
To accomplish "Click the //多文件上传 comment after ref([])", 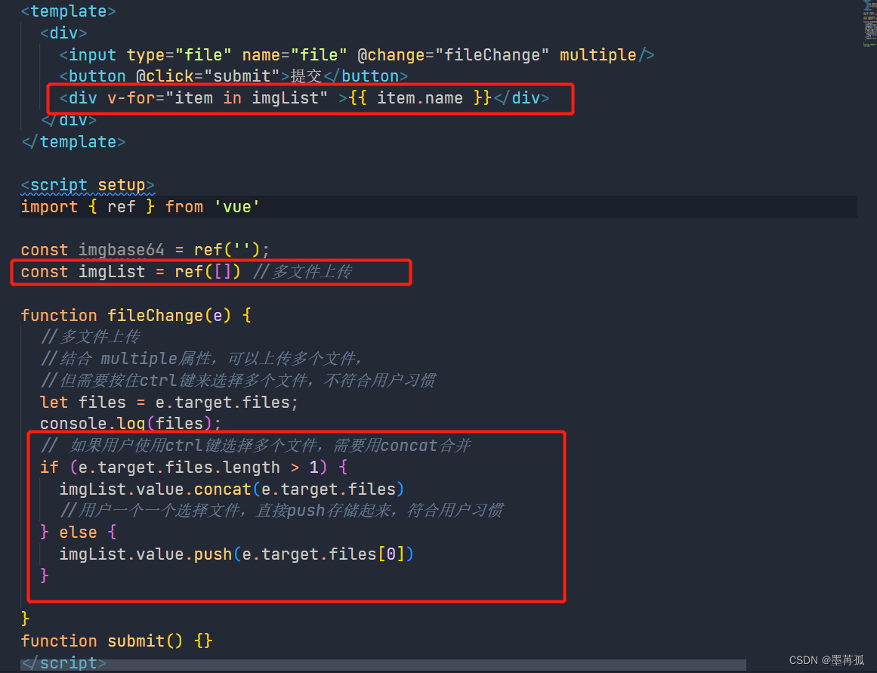I will (303, 272).
